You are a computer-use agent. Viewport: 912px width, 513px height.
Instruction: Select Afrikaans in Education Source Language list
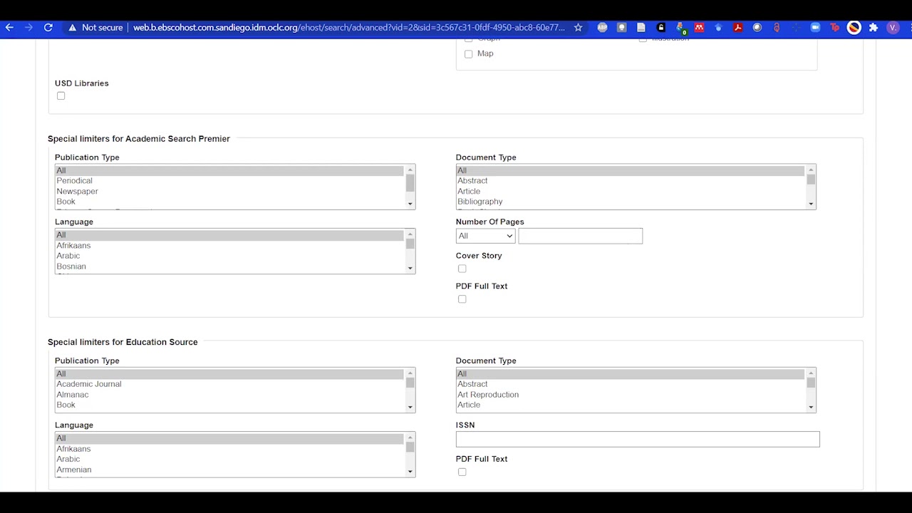(229, 449)
